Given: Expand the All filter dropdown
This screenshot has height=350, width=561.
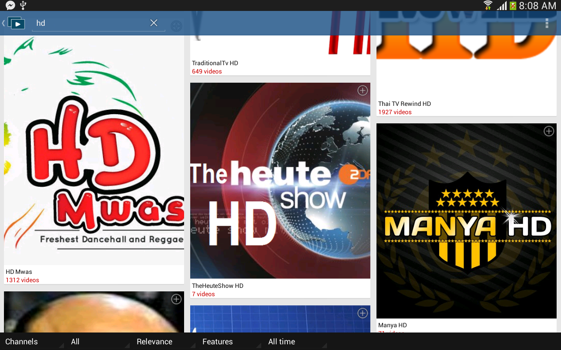Looking at the screenshot, I should 99,342.
